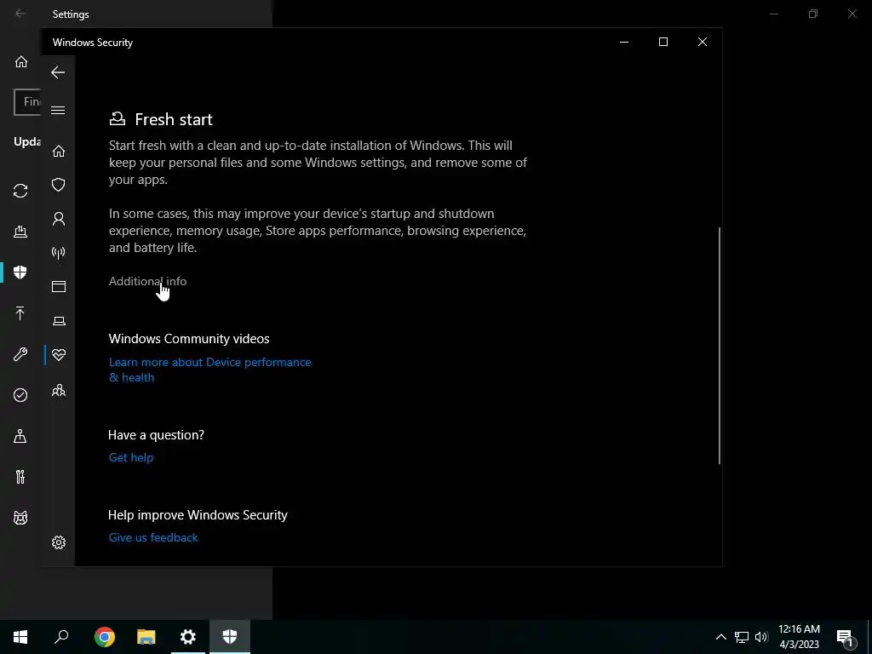Open Device security laptop icon
The image size is (872, 654).
(x=59, y=321)
